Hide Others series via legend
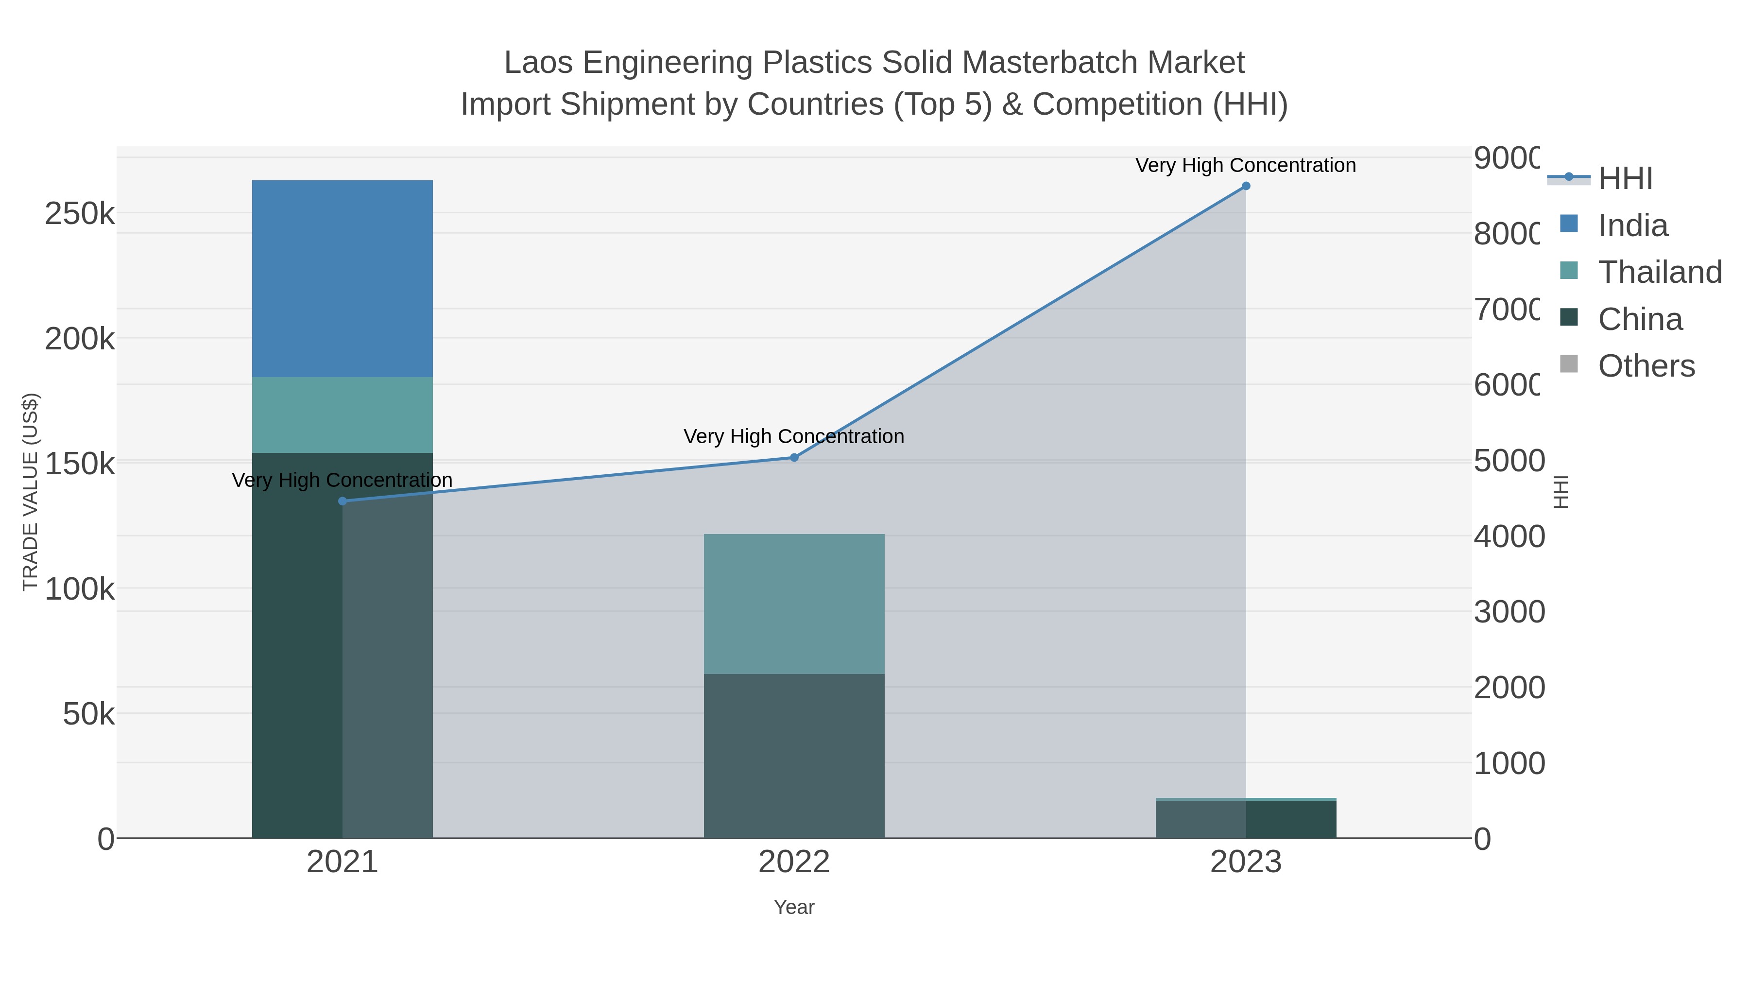The image size is (1749, 984). point(1646,366)
